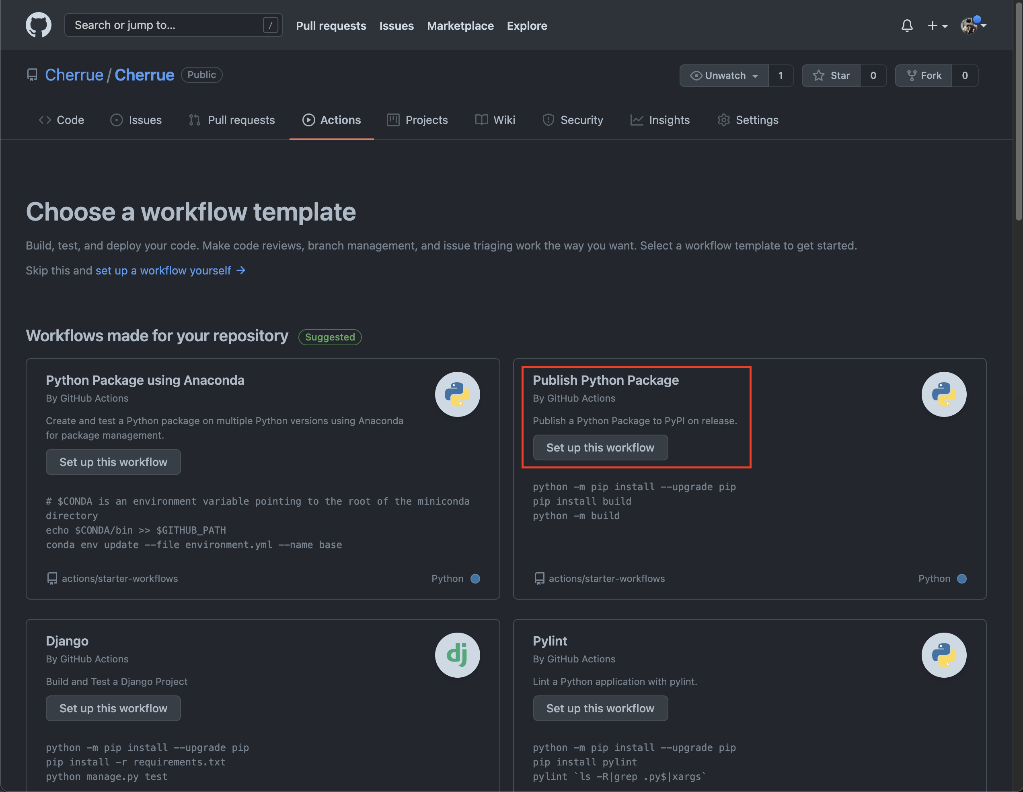Open the Cherrue owner link
The height and width of the screenshot is (792, 1023).
click(74, 75)
